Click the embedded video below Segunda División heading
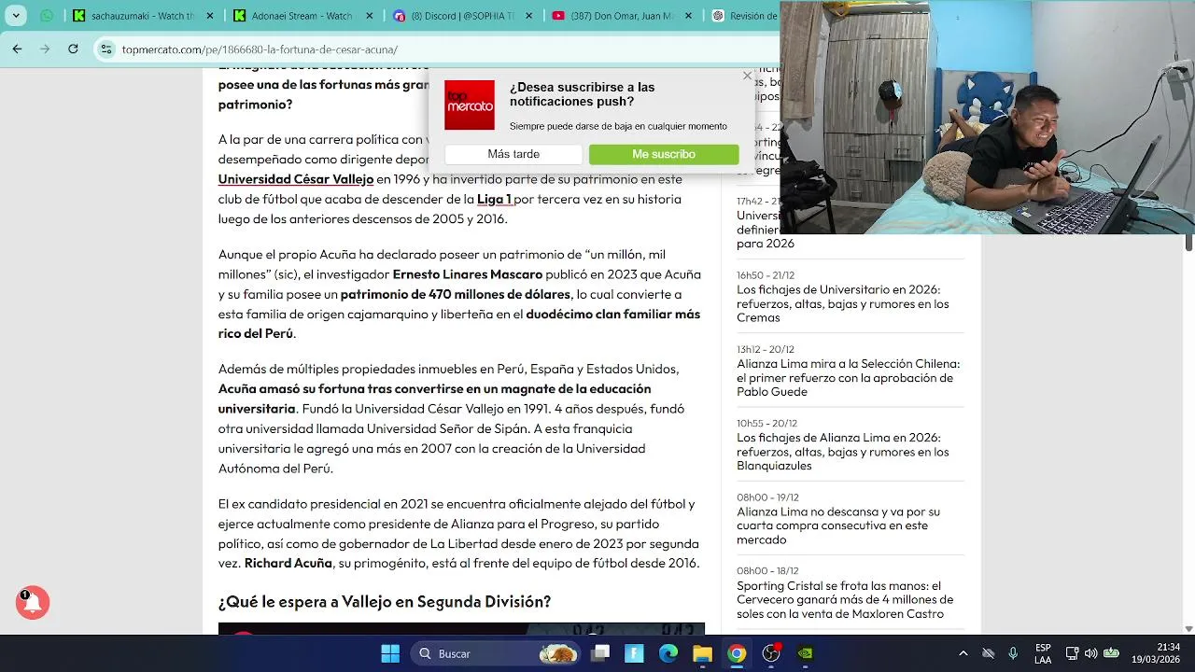Image resolution: width=1195 pixels, height=672 pixels. [461, 628]
